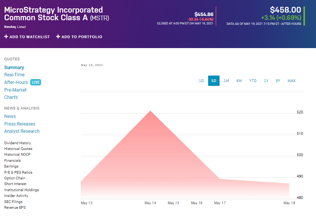Viewport: 316px width, 216px height.
Task: Show the 5Y chart range
Action: click(278, 81)
